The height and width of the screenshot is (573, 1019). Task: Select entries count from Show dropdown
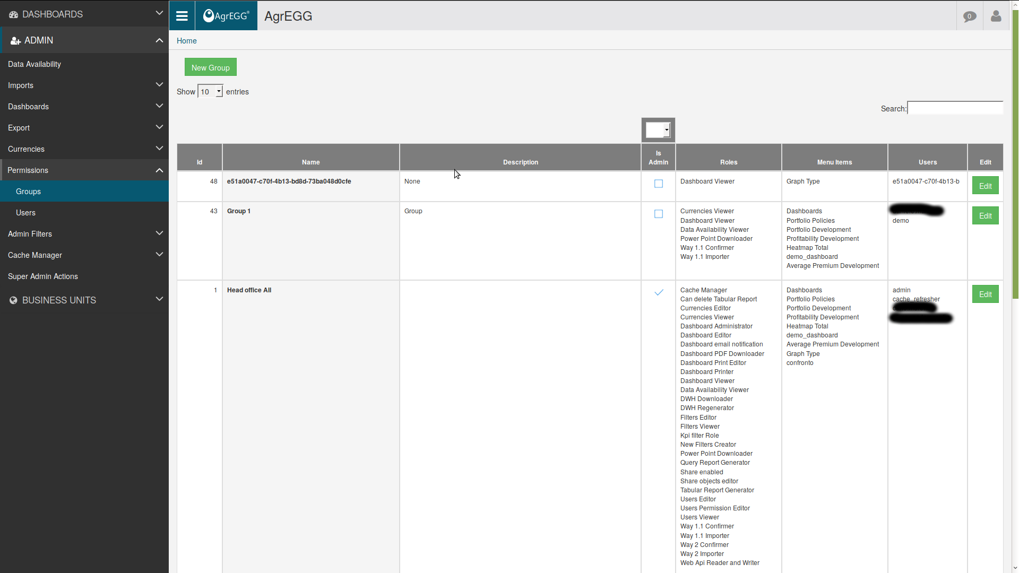coord(210,92)
